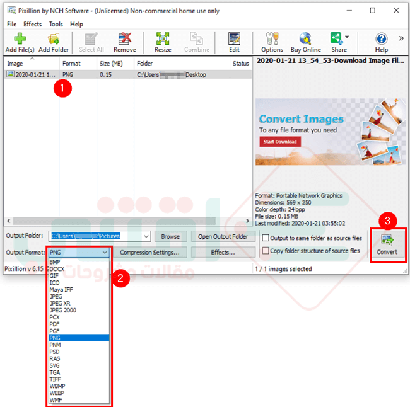Open the Share dropdown arrow
The image size is (410, 407).
pos(347,37)
